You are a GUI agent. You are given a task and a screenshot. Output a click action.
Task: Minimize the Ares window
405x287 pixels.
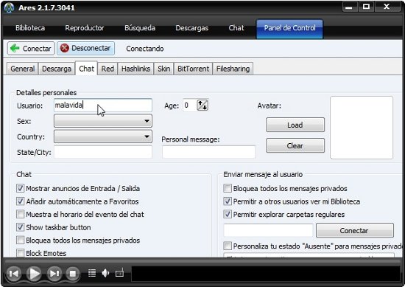tap(349, 7)
